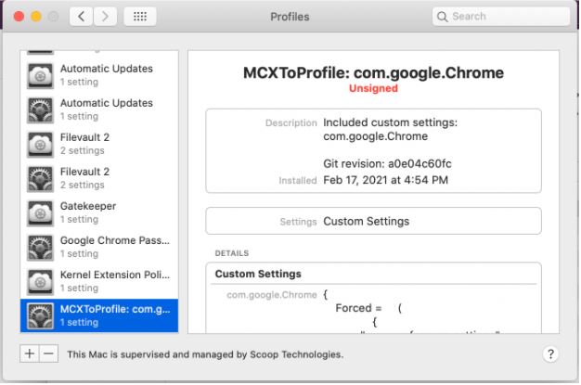
Task: Click the first Filevault 2 profile icon
Action: [x=40, y=144]
